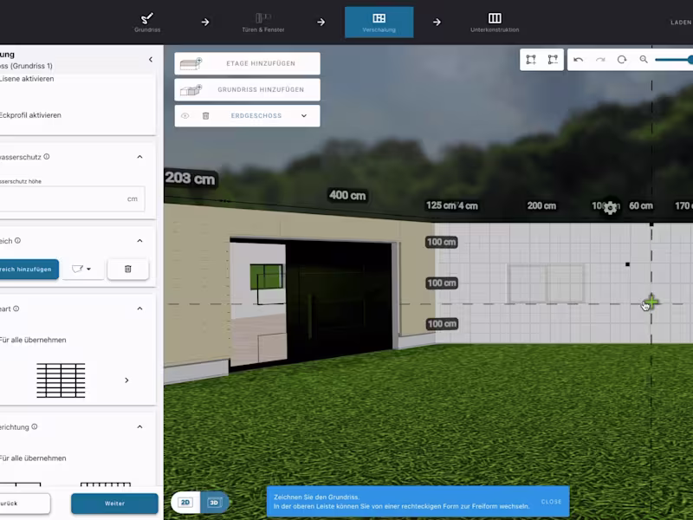Expand the Erdgeschoss dropdown
This screenshot has width=693, height=520.
304,115
